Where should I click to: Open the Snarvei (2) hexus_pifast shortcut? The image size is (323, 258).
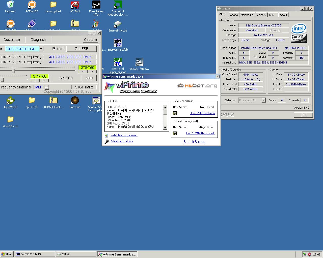coord(96,101)
